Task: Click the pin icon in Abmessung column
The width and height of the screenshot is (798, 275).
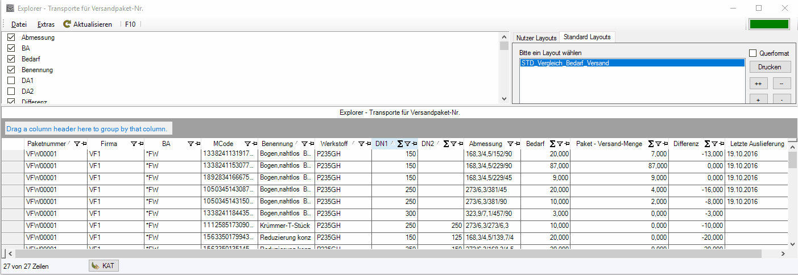Action: 518,144
